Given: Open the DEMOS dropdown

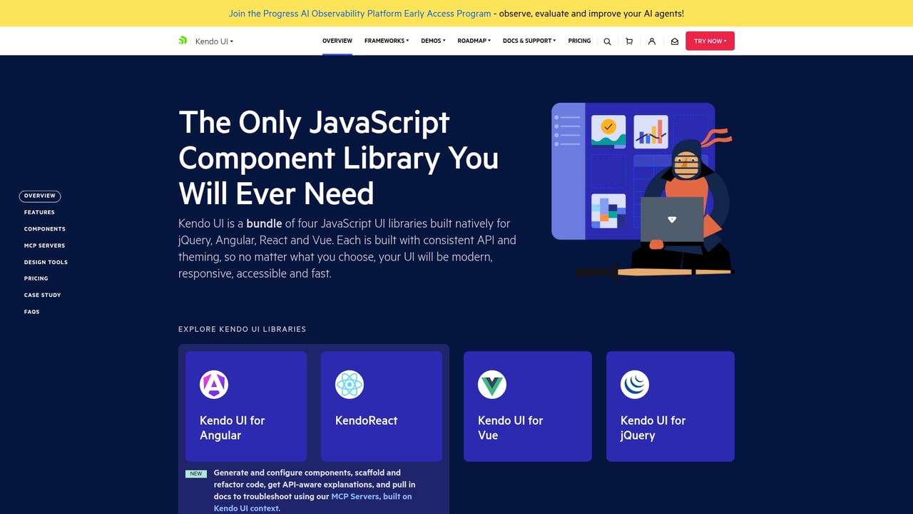Looking at the screenshot, I should coord(433,41).
